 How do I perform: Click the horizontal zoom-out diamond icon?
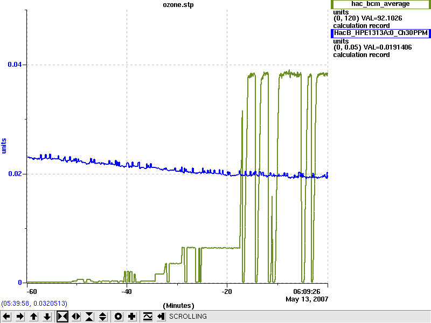tap(76, 317)
